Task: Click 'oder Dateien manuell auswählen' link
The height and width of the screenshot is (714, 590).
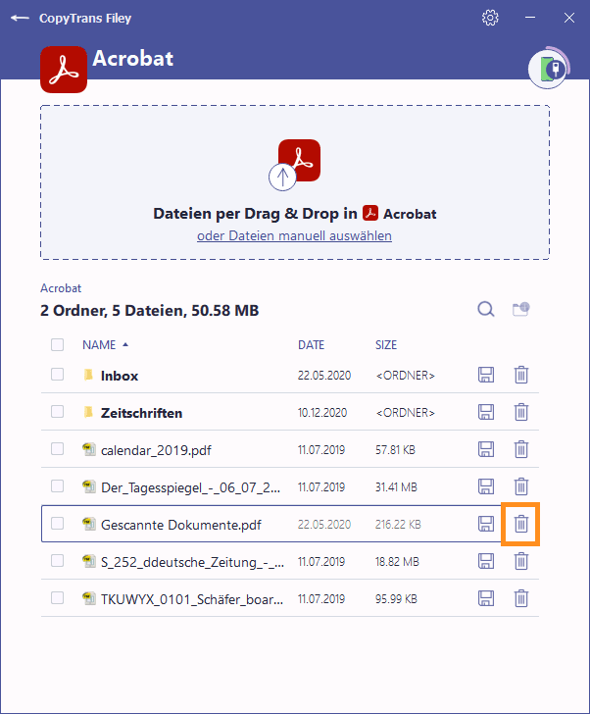Action: (294, 235)
